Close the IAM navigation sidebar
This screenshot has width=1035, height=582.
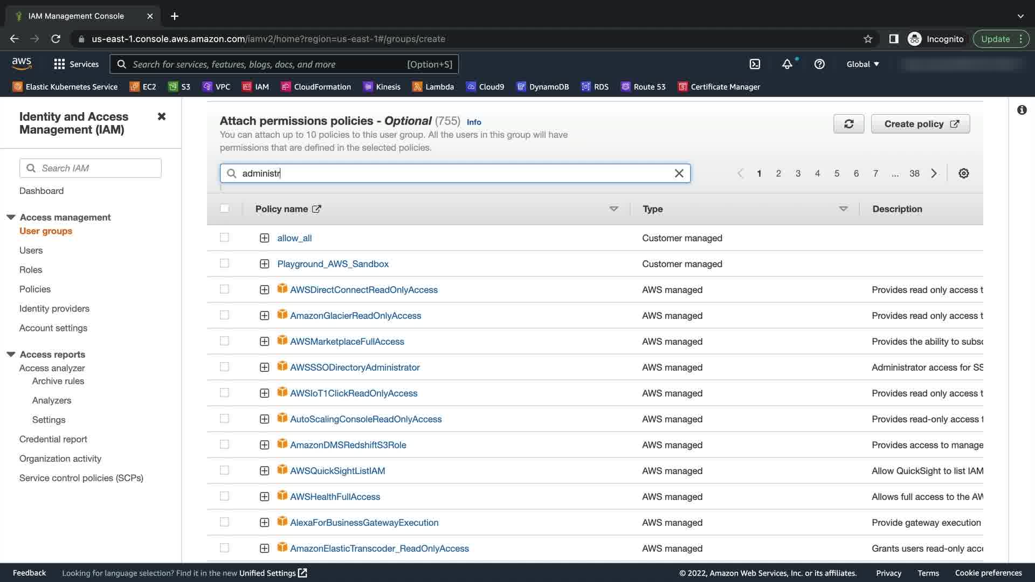tap(161, 116)
